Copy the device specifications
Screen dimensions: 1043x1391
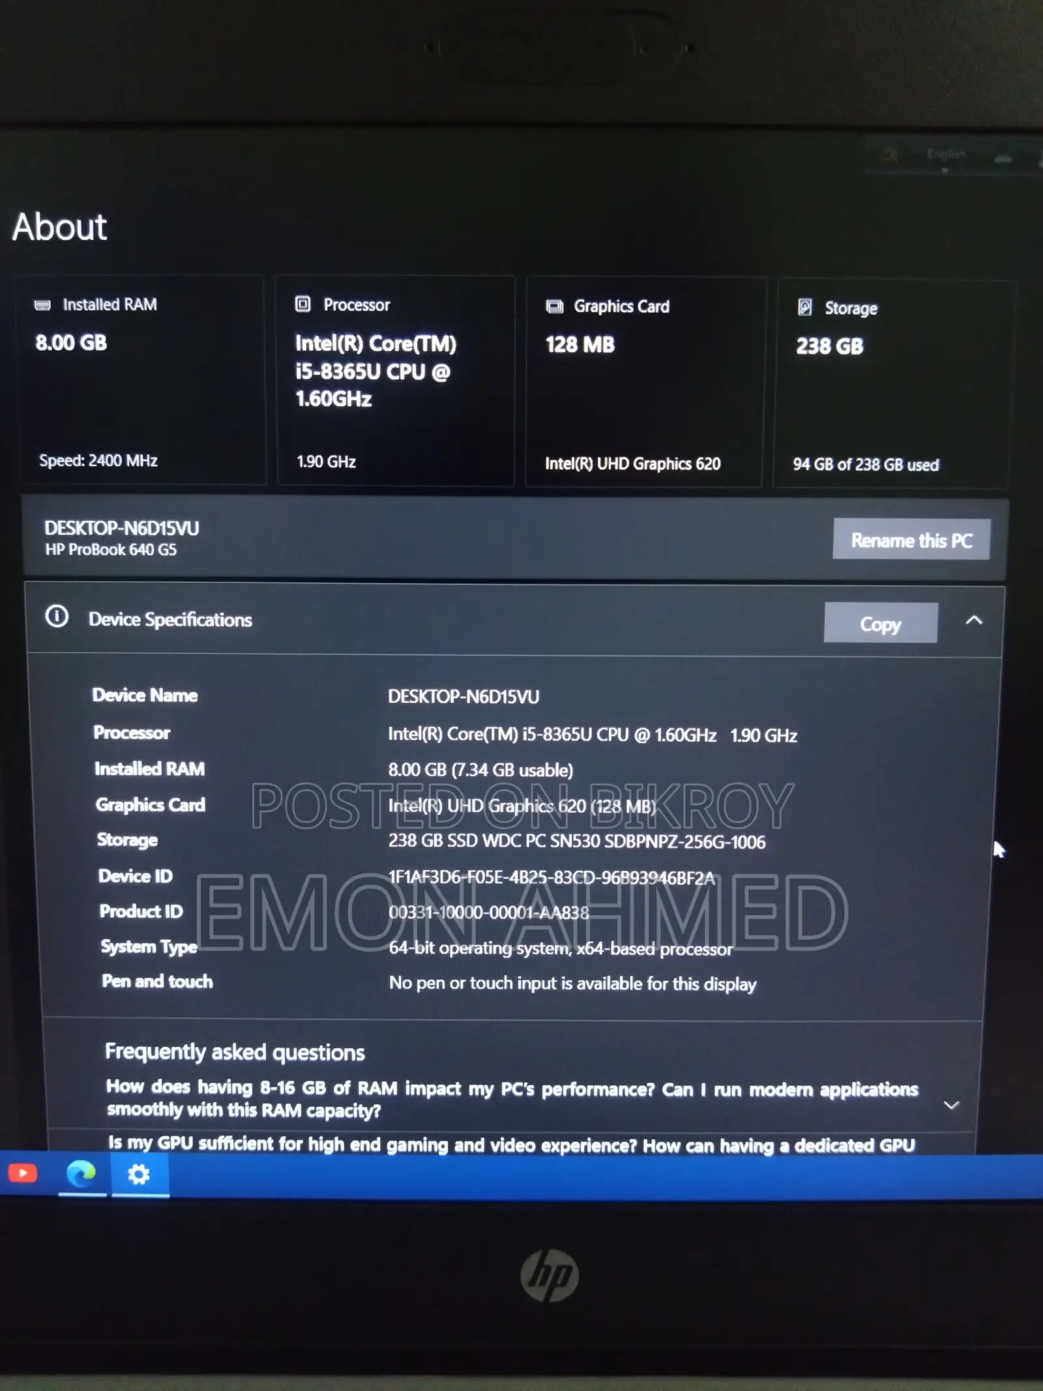point(881,623)
